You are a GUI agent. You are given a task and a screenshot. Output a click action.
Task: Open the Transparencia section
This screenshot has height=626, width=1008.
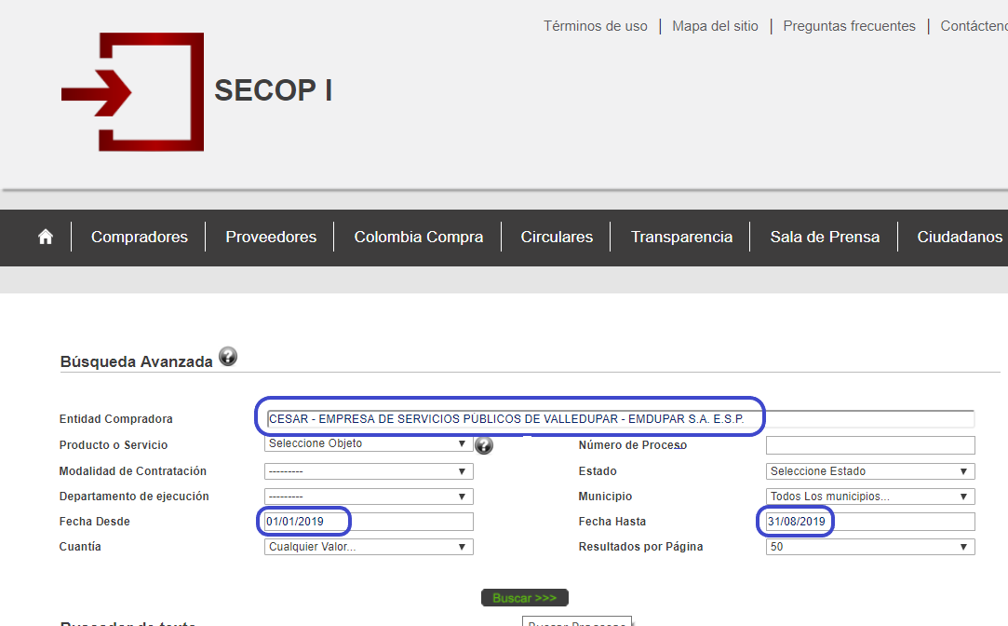point(680,238)
